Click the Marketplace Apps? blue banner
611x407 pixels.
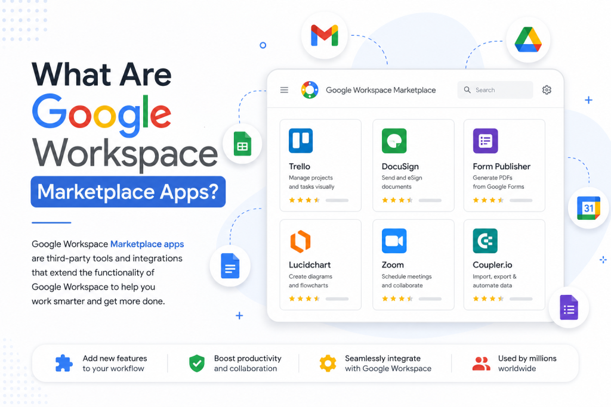click(128, 192)
